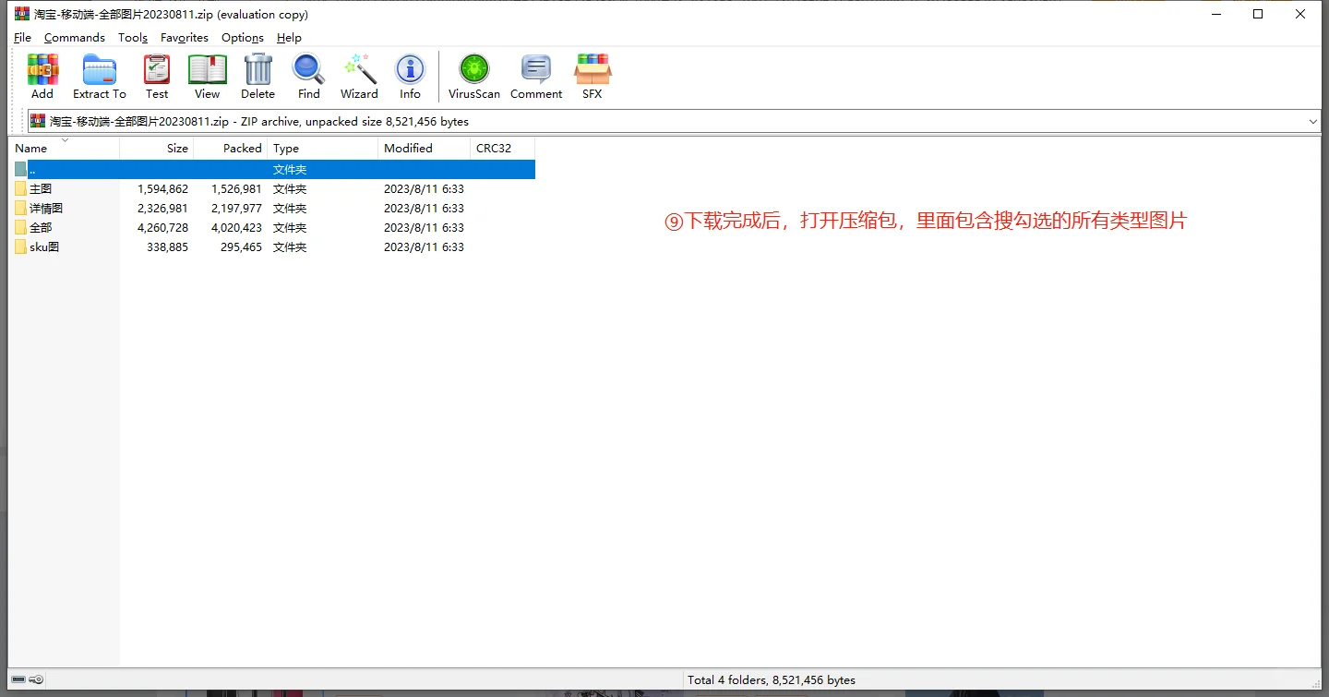Image resolution: width=1329 pixels, height=697 pixels.
Task: Open the Help menu
Action: tap(289, 38)
